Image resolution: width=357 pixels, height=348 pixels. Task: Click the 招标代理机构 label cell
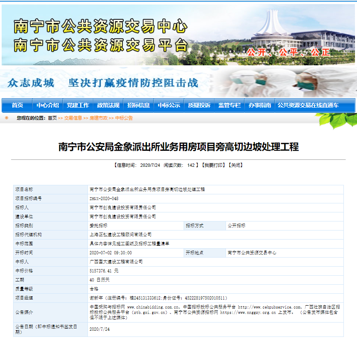51,235
